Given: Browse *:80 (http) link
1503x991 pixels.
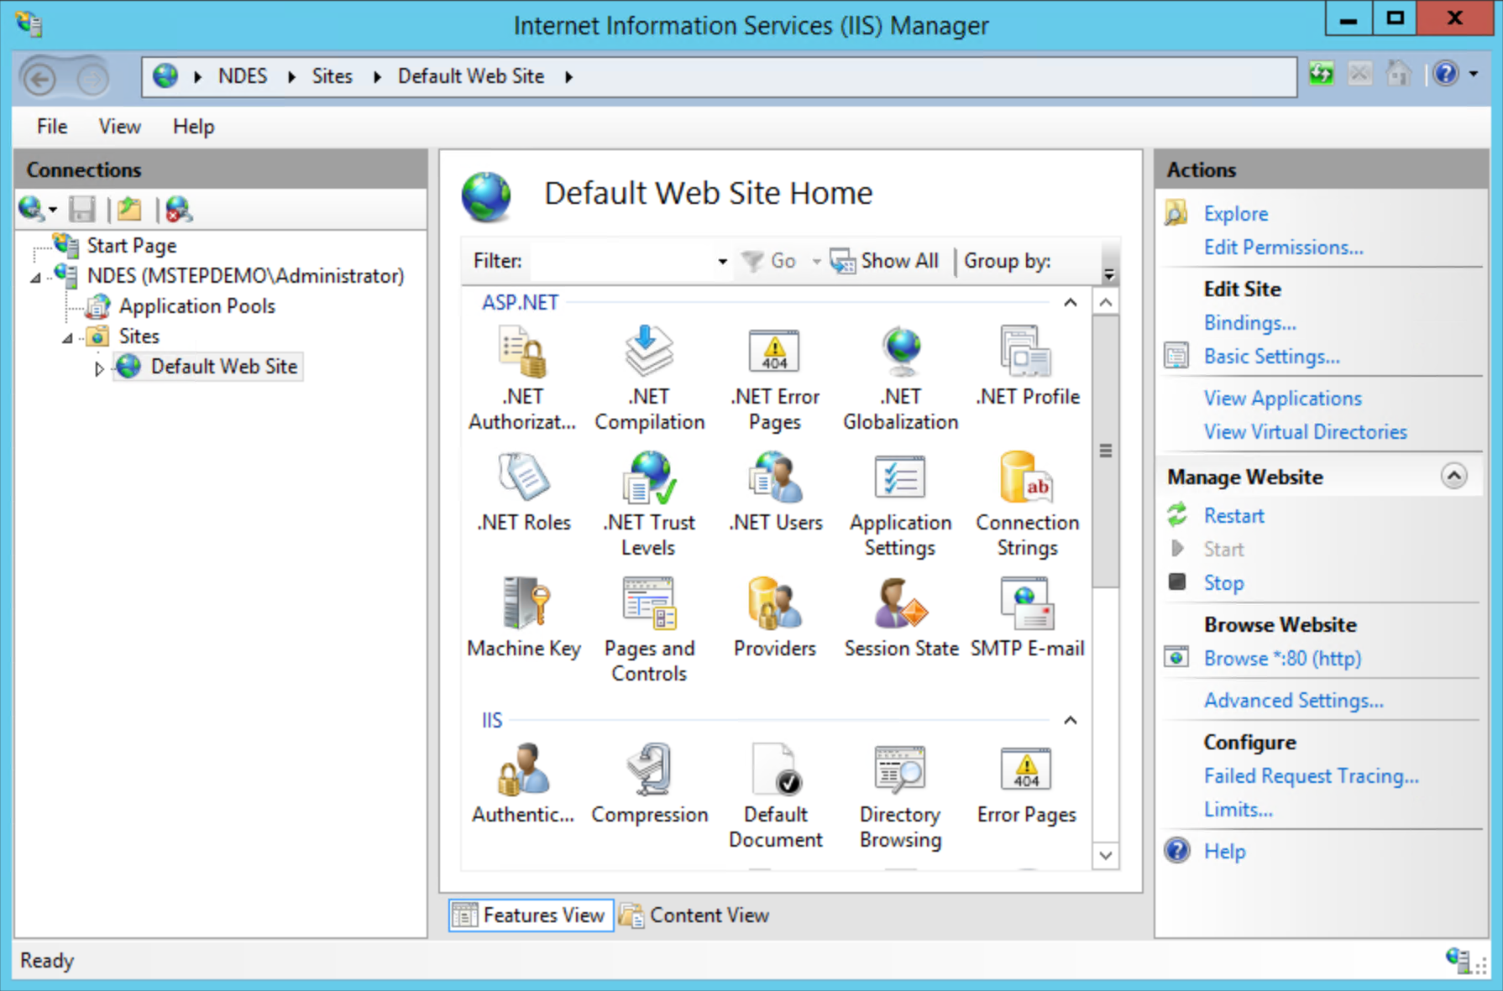Looking at the screenshot, I should tap(1282, 659).
